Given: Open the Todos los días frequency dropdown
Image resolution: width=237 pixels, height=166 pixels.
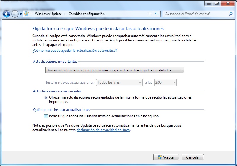Looking at the screenshot, I should pyautogui.click(x=119, y=83).
